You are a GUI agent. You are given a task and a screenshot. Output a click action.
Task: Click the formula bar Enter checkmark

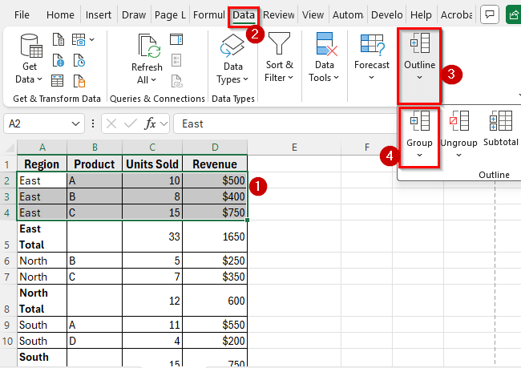click(x=130, y=123)
